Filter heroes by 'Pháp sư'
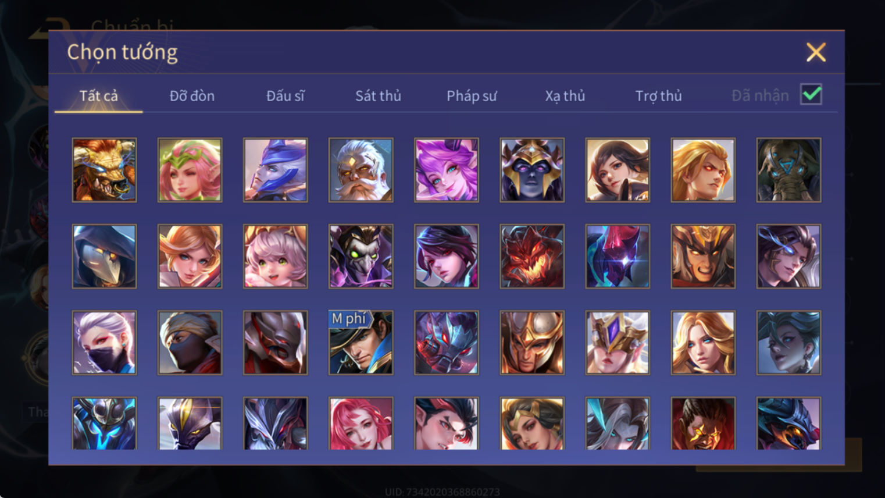 pos(472,95)
